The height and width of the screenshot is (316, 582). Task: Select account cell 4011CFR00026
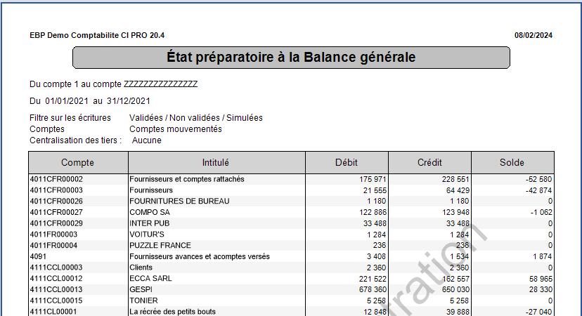click(x=56, y=201)
